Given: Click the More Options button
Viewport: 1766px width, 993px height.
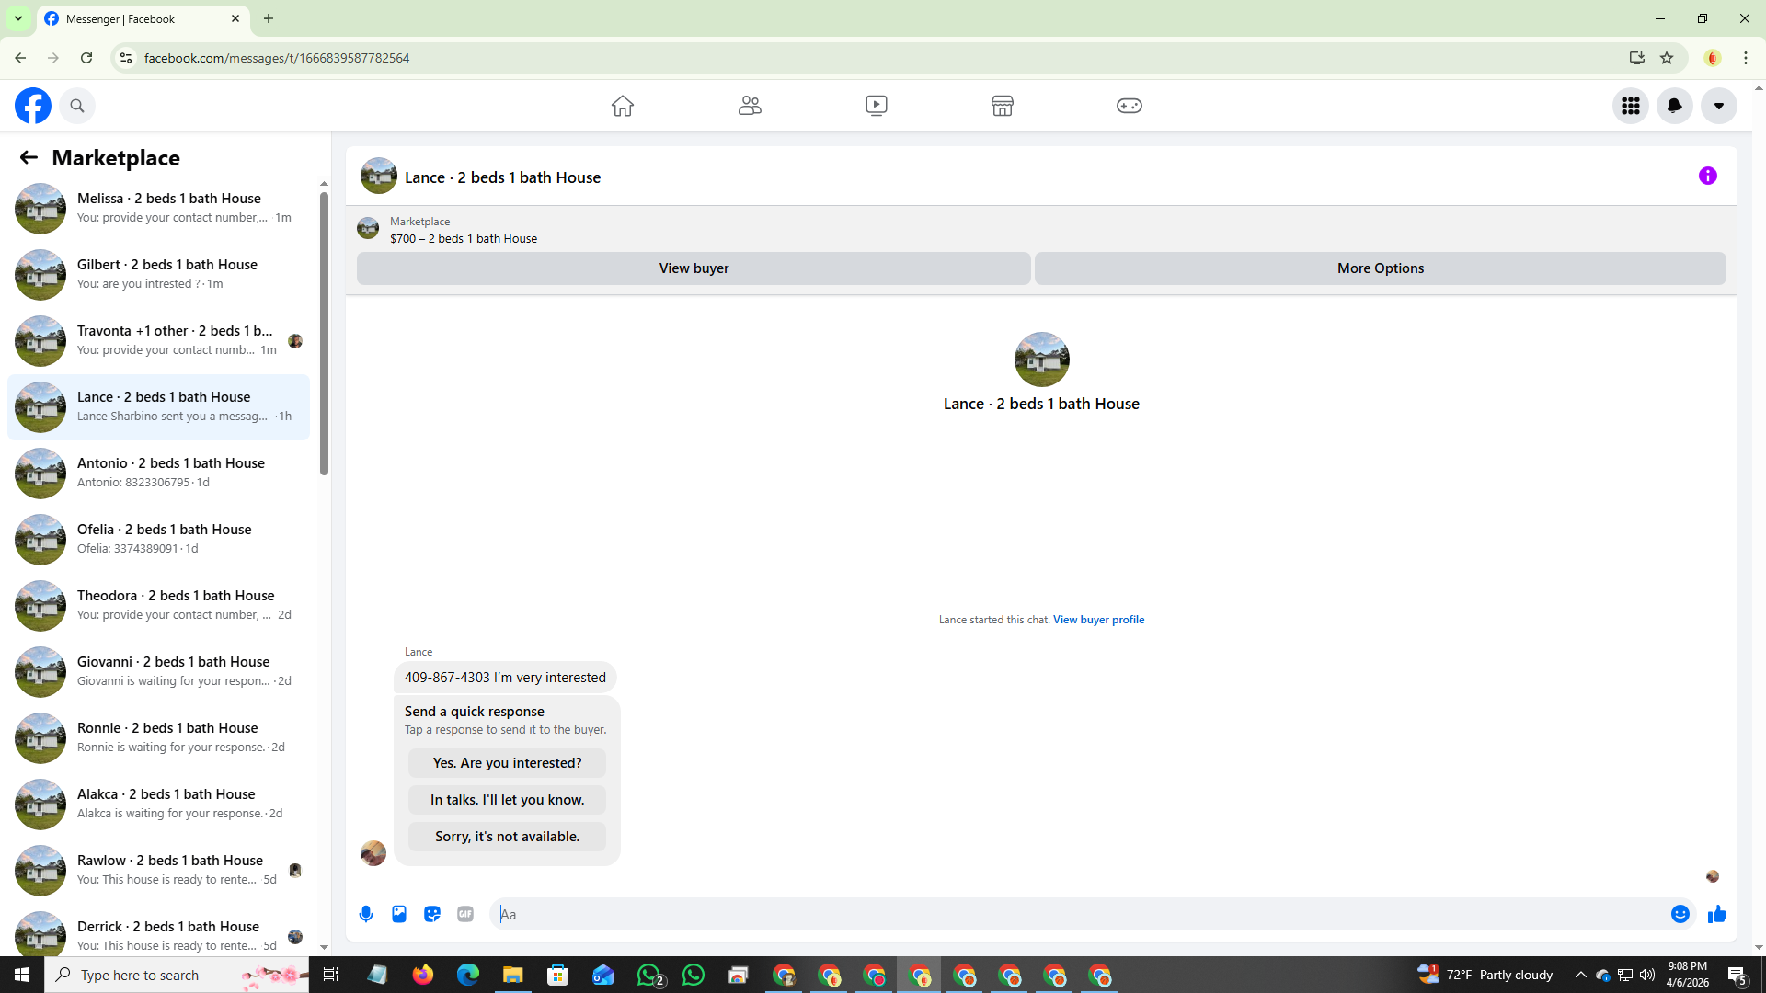Looking at the screenshot, I should [x=1381, y=268].
